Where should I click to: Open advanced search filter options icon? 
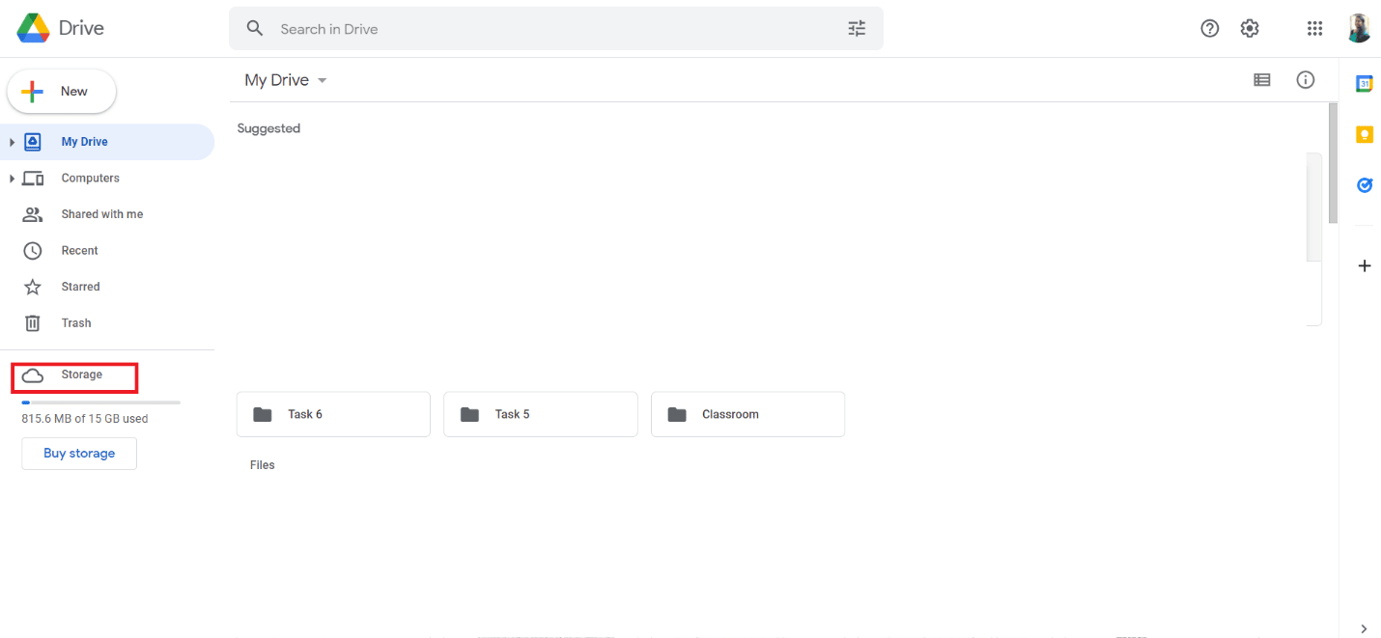(x=857, y=29)
